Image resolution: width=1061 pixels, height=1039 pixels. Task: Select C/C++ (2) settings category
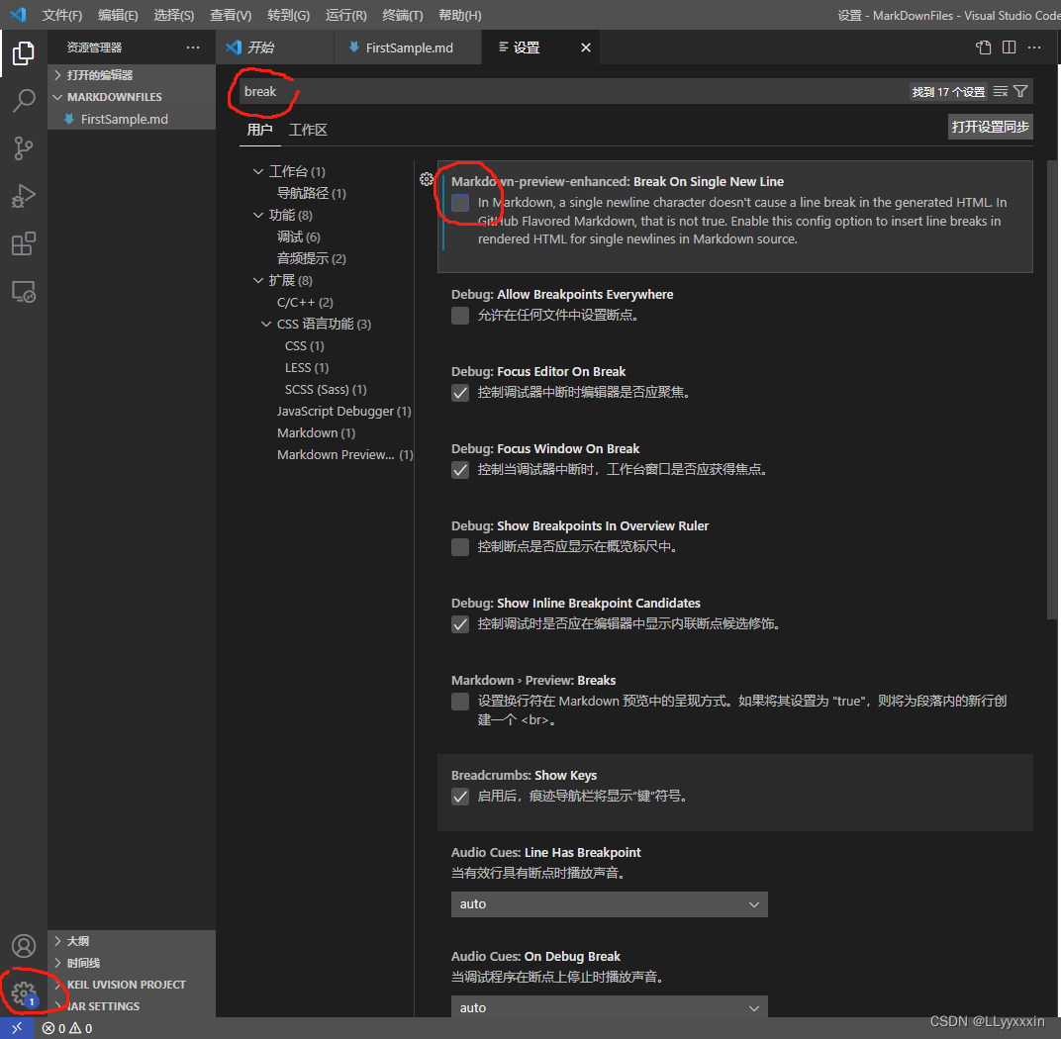305,303
